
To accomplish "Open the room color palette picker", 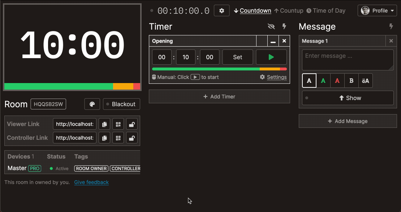I will [x=92, y=104].
